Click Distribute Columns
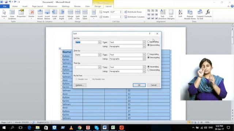The height and width of the screenshot is (131, 234). pos(135,17)
